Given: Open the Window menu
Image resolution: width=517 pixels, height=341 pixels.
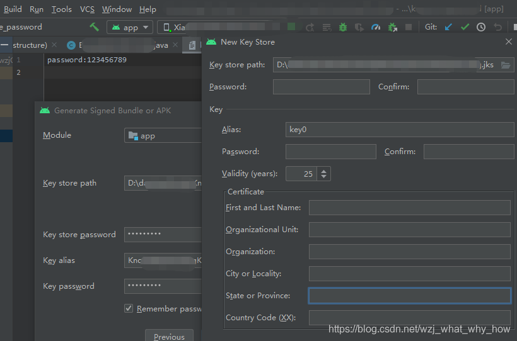Looking at the screenshot, I should pos(117,9).
